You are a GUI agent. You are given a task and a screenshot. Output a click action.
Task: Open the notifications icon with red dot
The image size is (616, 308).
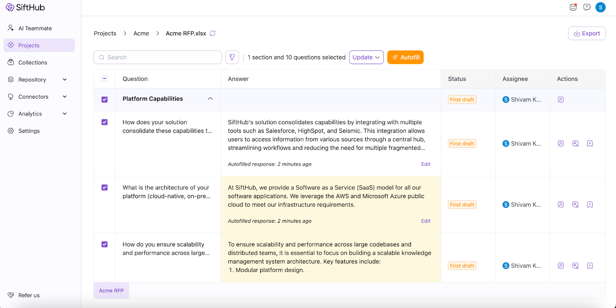click(573, 7)
